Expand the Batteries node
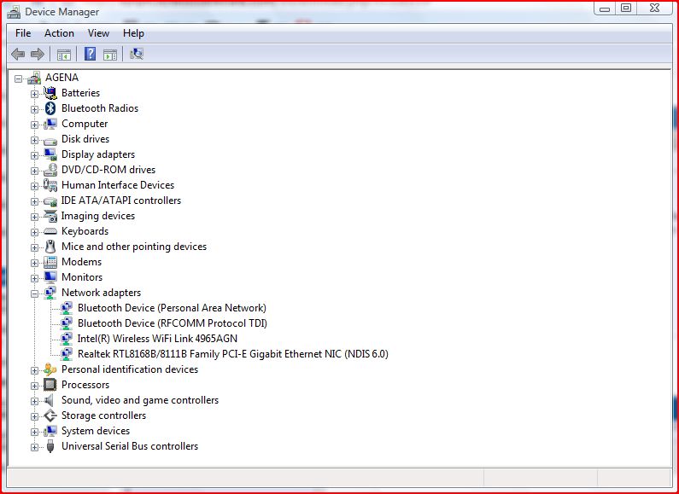This screenshot has height=494, width=679. pos(35,94)
